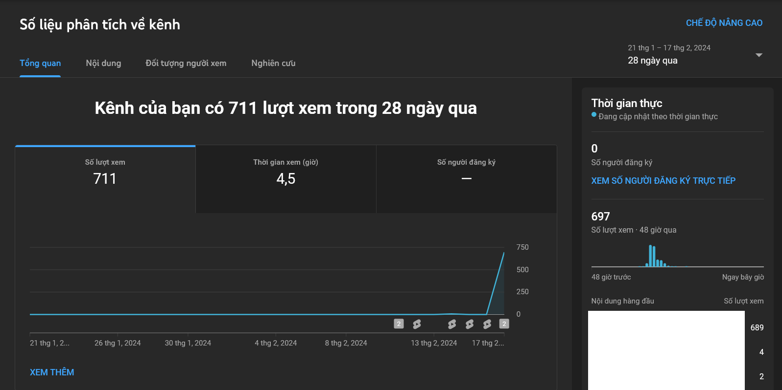Click the "697" views in 48 hours value
Viewport: 782px width, 390px height.
click(x=600, y=217)
